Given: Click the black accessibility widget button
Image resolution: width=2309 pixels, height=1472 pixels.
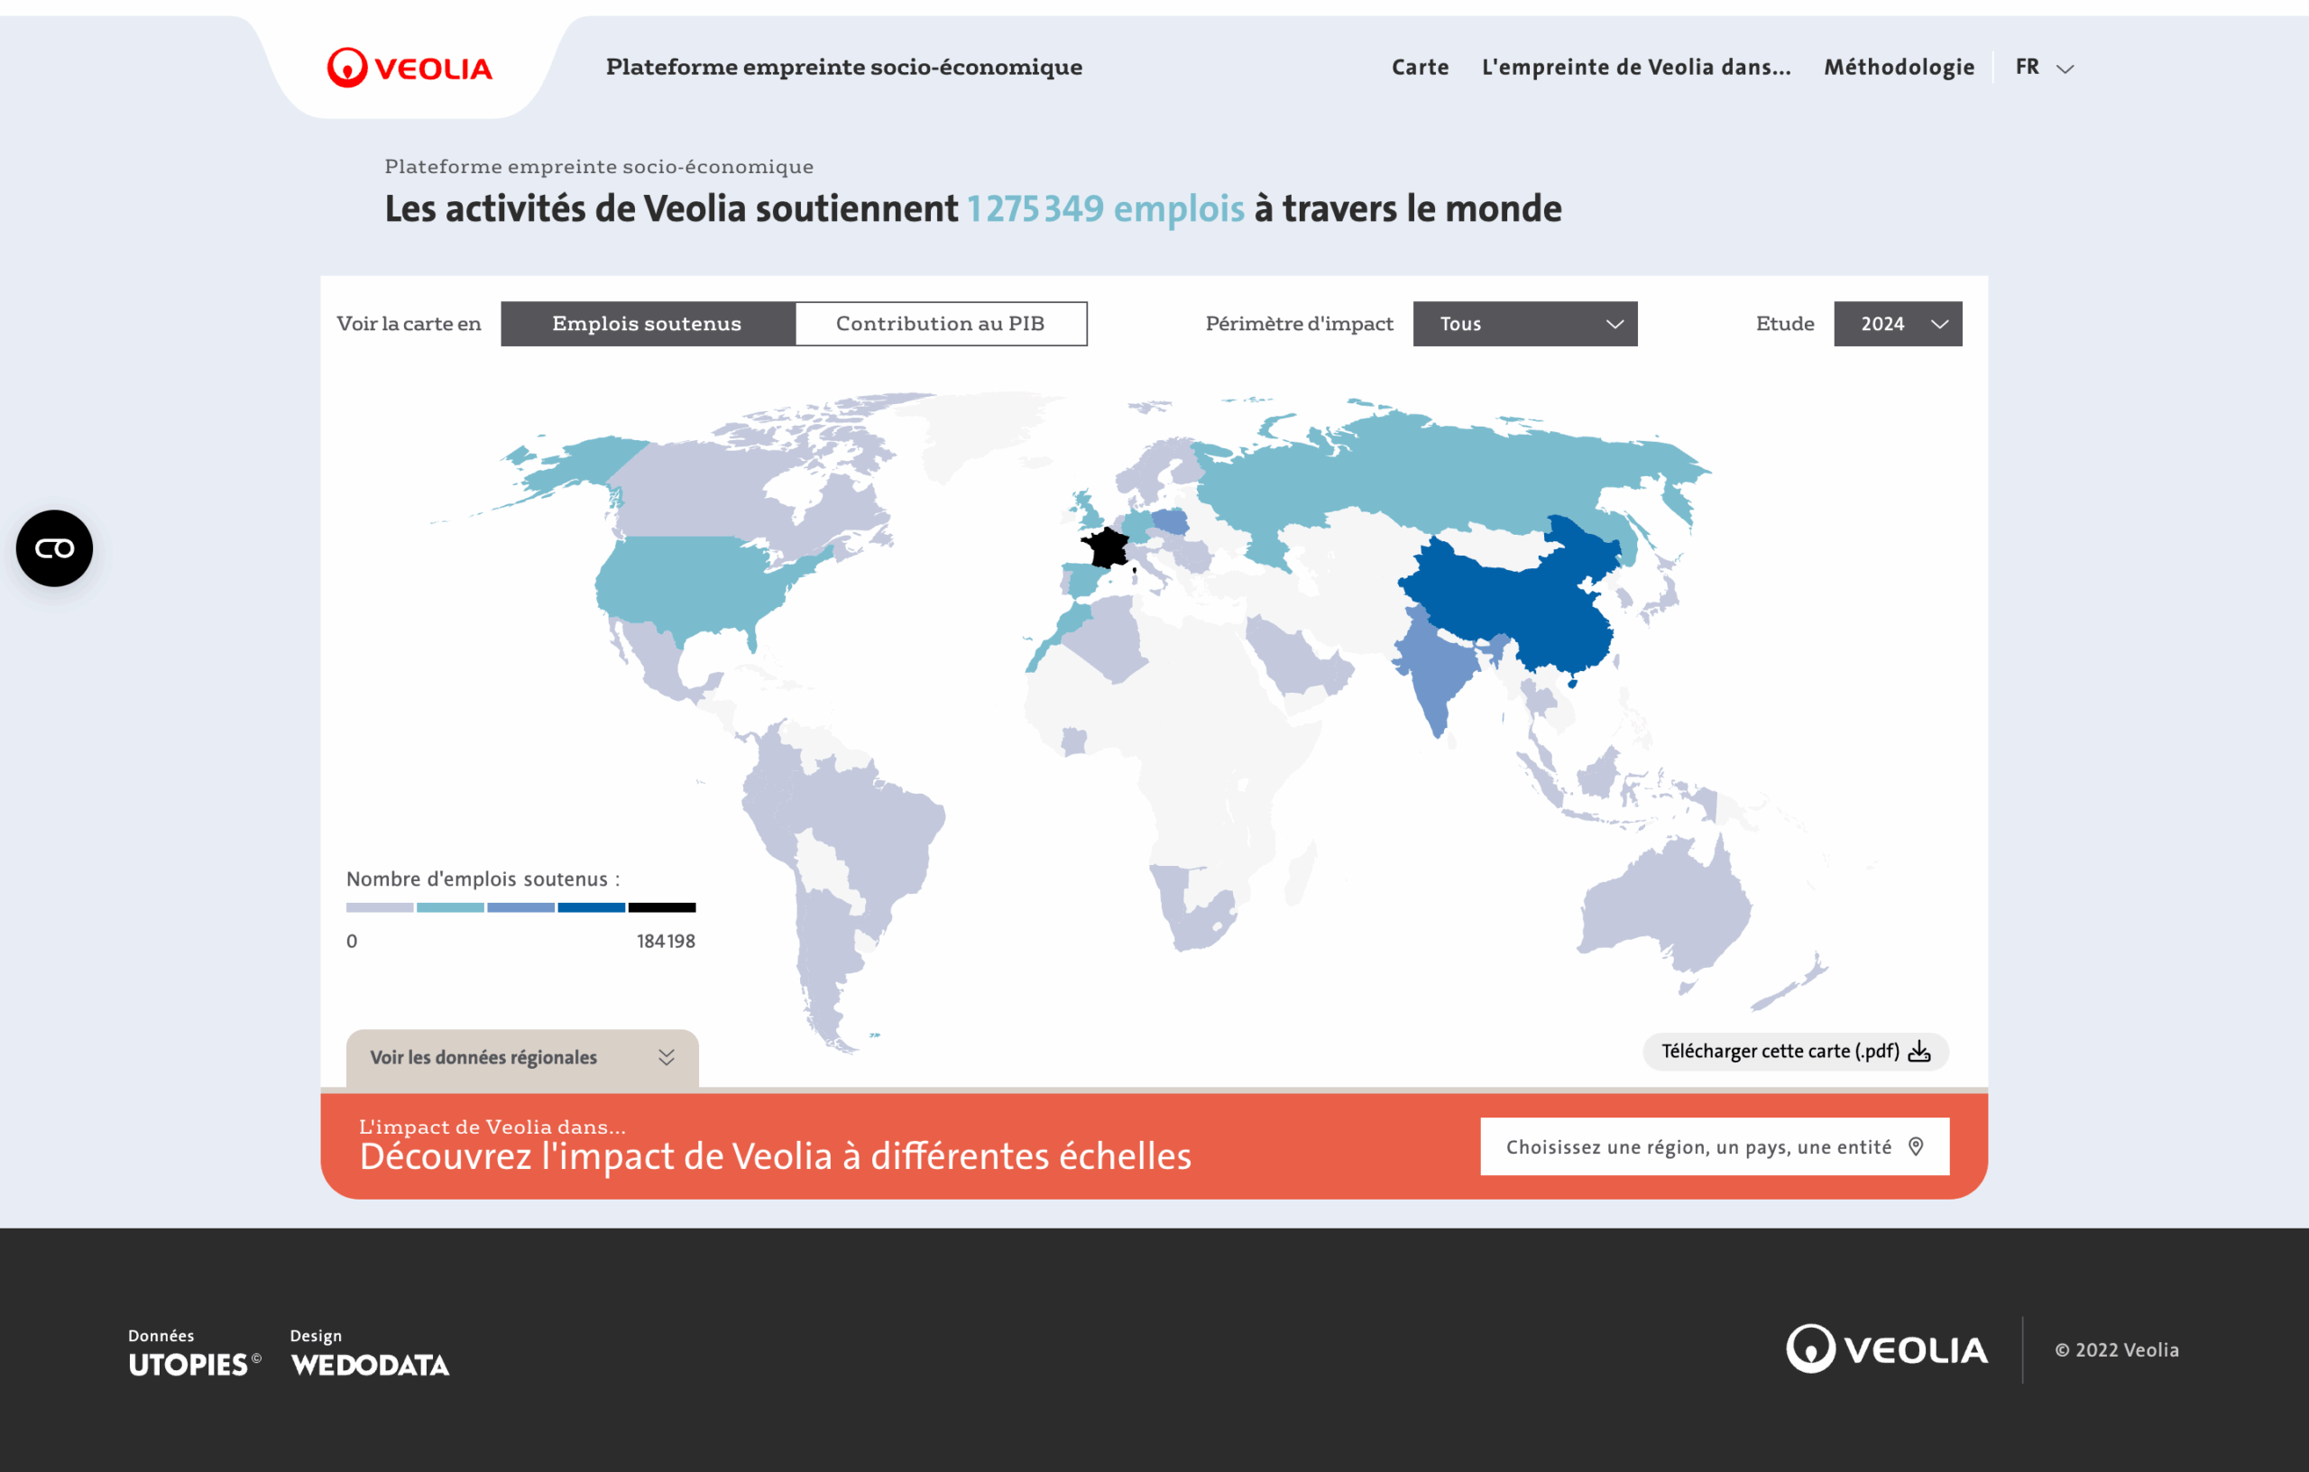Looking at the screenshot, I should (55, 548).
